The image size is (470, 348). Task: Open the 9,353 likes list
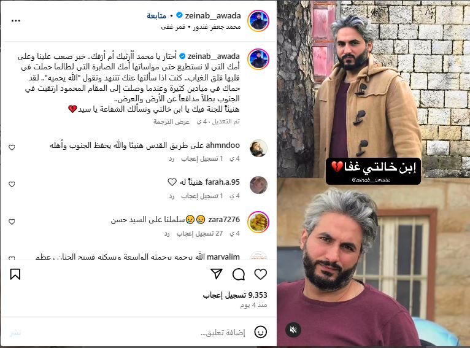(235, 295)
